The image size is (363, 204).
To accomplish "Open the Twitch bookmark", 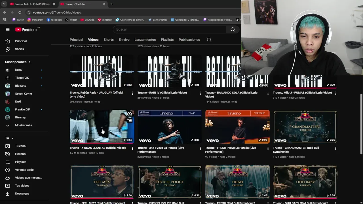I will coord(18,20).
